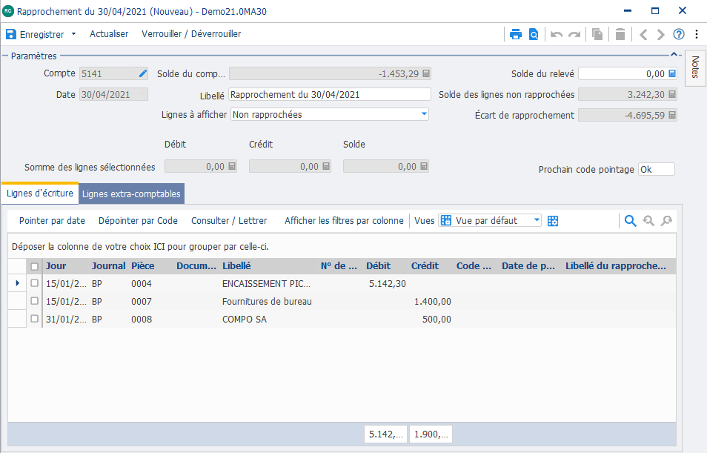Click calculator icon in Solde du relevé field
Screen dimensions: 707x453
pyautogui.click(x=672, y=73)
